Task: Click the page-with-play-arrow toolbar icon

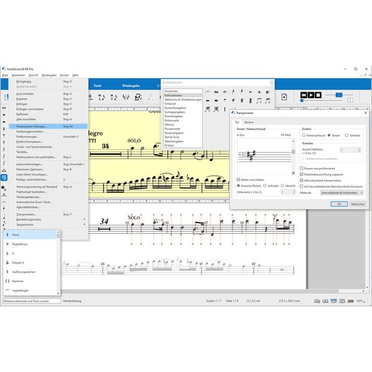Action: pyautogui.click(x=284, y=97)
